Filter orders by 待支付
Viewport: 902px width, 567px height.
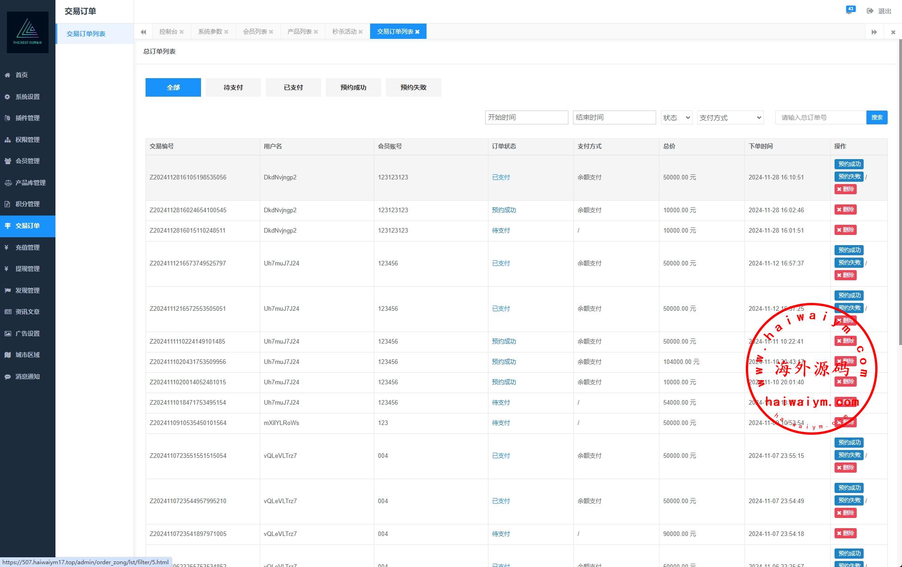click(233, 87)
